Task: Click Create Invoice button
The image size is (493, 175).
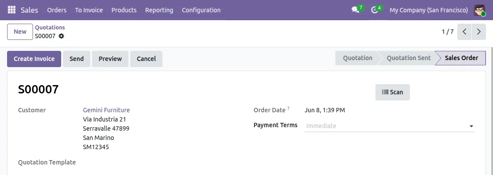Action: (34, 59)
